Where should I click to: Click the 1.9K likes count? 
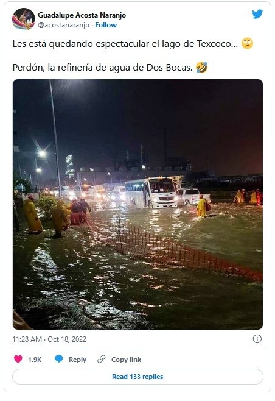[35, 360]
